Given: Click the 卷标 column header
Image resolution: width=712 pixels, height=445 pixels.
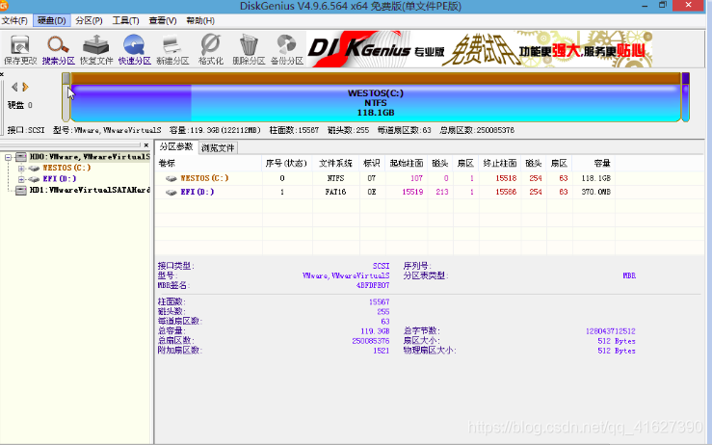Looking at the screenshot, I should click(208, 163).
